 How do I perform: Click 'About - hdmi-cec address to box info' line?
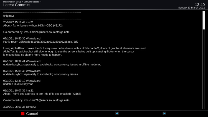click(42, 94)
